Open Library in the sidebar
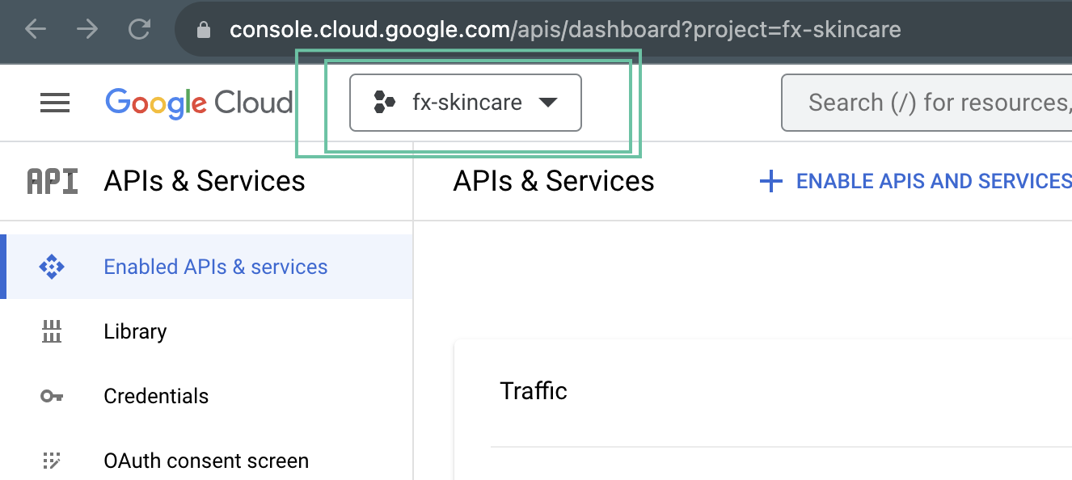The width and height of the screenshot is (1072, 480). (x=206, y=331)
